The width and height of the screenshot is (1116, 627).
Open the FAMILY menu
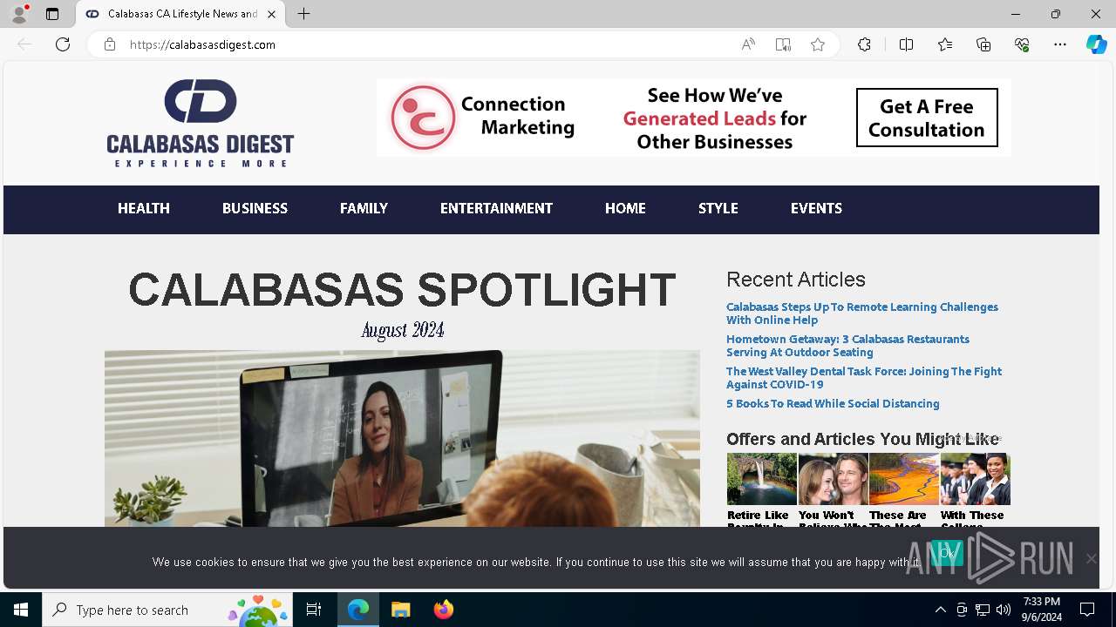coord(364,208)
